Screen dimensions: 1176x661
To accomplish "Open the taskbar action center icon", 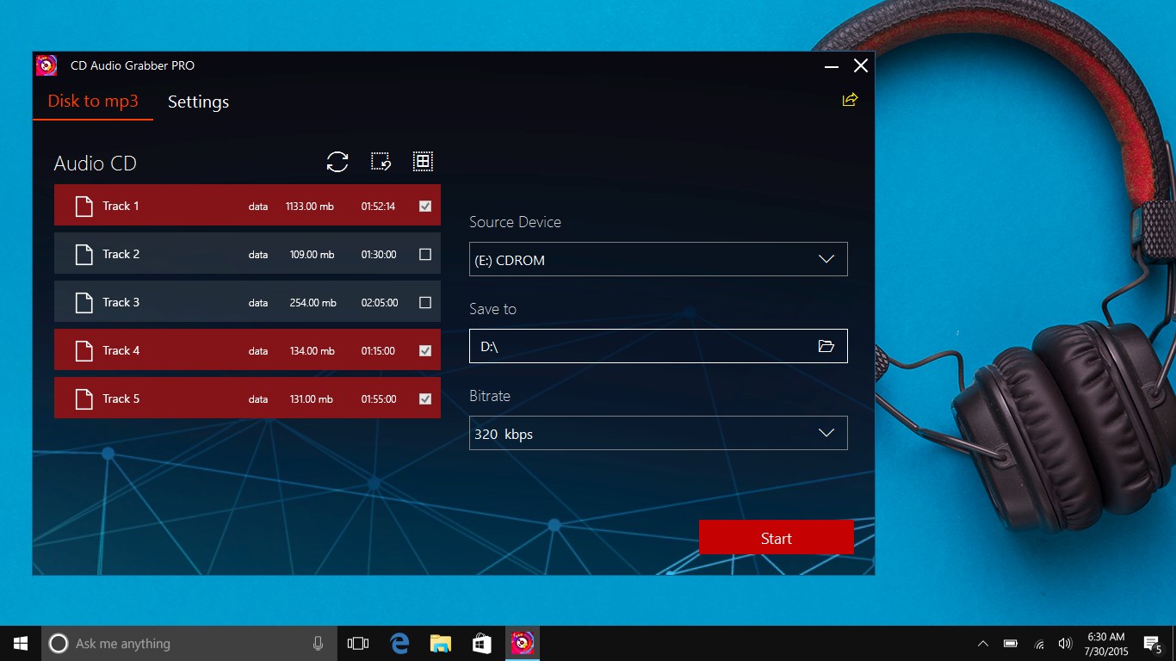I will tap(1151, 643).
